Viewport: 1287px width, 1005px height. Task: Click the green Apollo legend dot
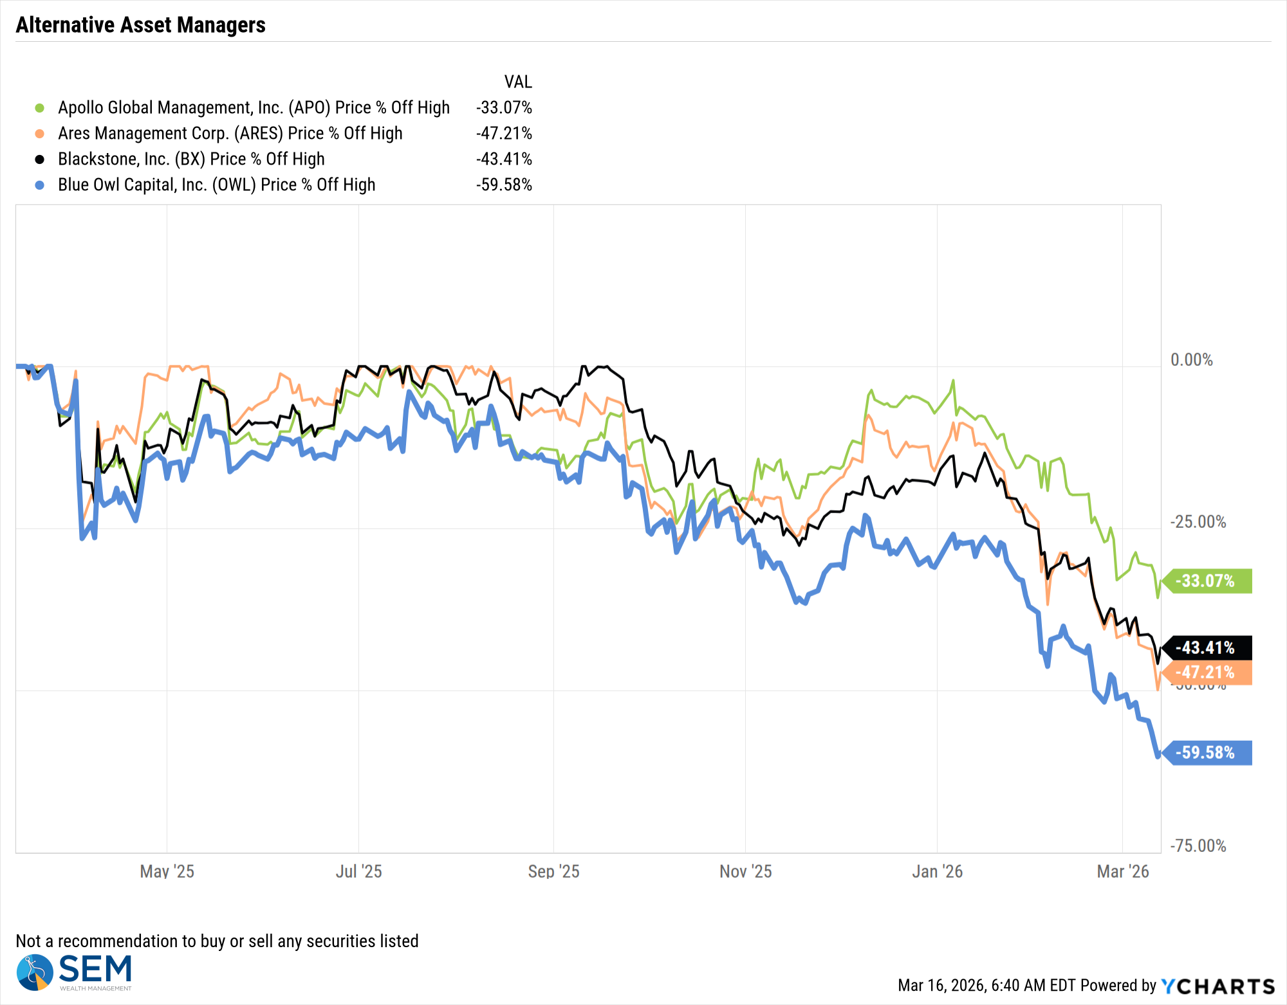point(39,108)
